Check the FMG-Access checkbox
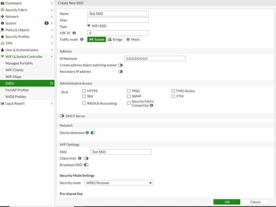 coord(173,91)
